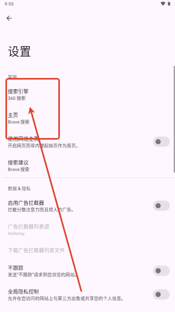Open the 搜索引擎 setting
The image size is (175, 312).
(x=87, y=94)
